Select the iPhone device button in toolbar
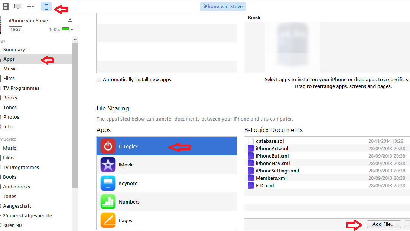Image resolution: width=410 pixels, height=231 pixels. tap(46, 7)
